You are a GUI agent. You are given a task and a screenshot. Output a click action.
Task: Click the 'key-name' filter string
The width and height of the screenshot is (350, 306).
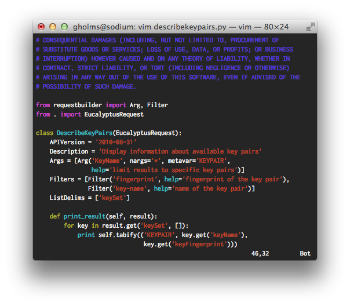130,188
